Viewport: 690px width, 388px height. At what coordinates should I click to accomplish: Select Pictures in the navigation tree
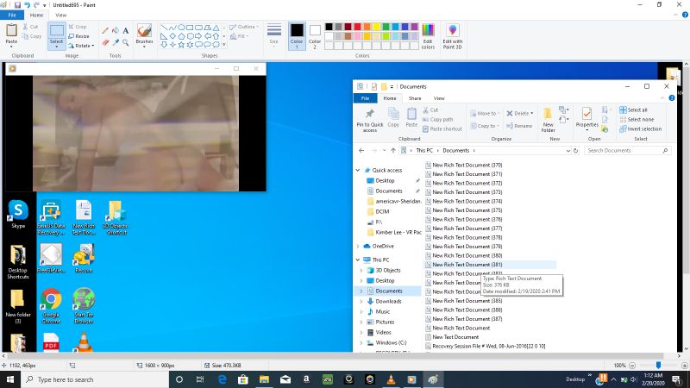[385, 322]
